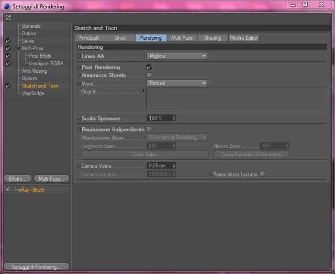
Task: Click the animation dot beside Linea AA
Action: pyautogui.click(x=79, y=56)
